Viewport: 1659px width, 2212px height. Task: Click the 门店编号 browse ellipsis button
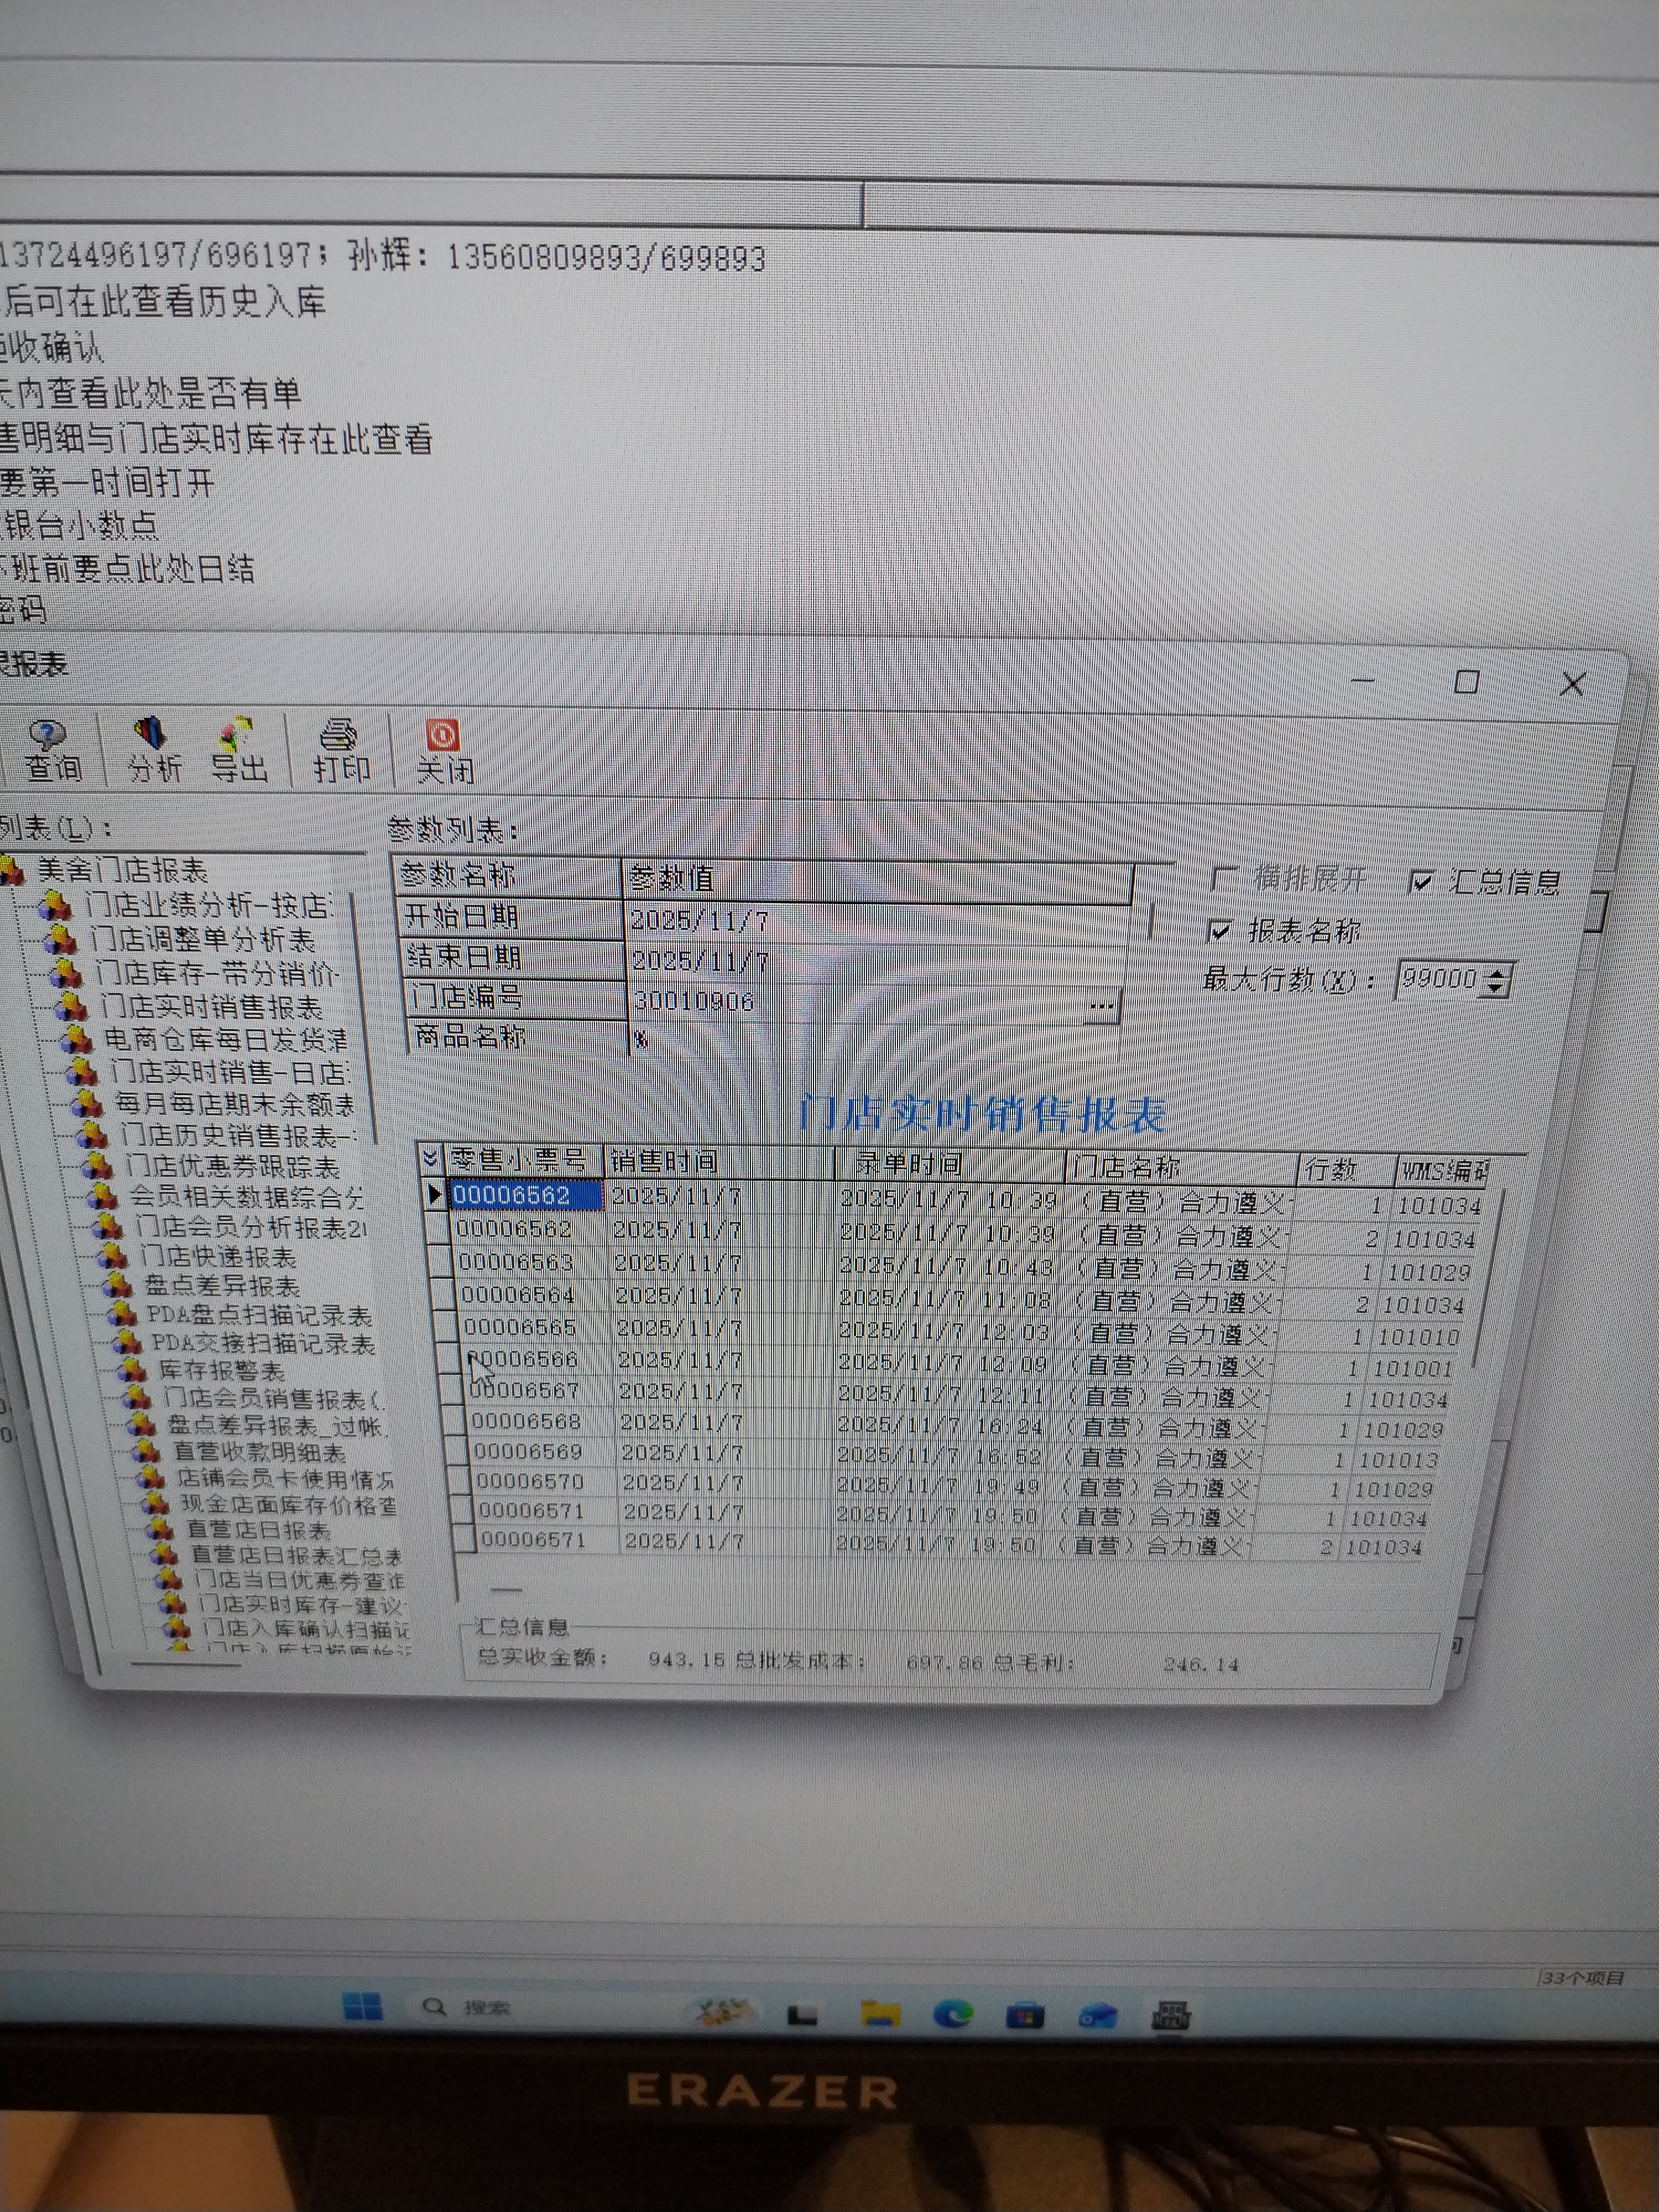point(1101,1005)
